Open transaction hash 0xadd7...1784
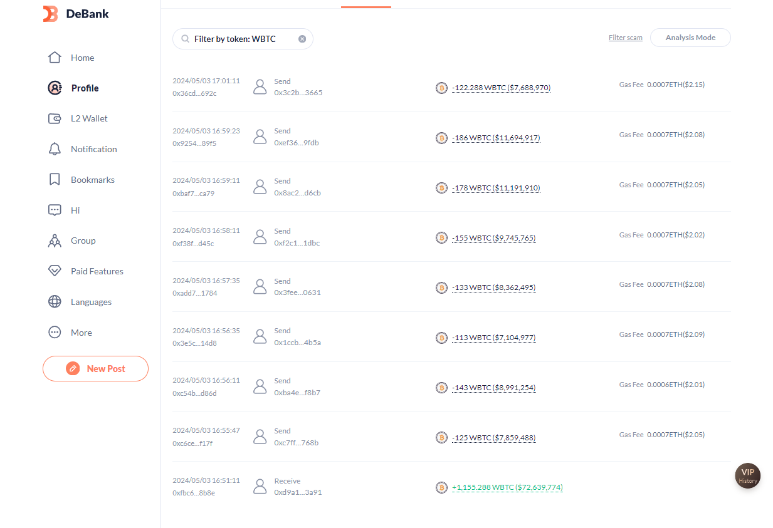Screen dimensions: 773x528 pos(195,293)
